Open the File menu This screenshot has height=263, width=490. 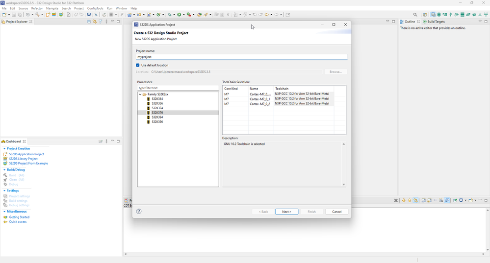point(4,8)
